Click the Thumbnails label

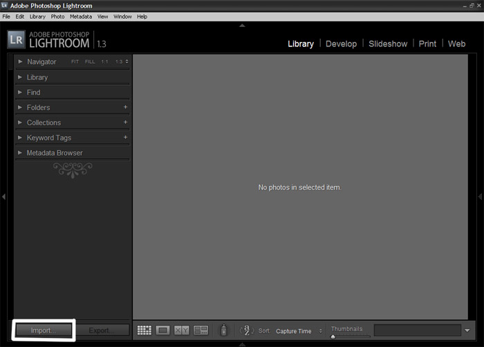346,329
